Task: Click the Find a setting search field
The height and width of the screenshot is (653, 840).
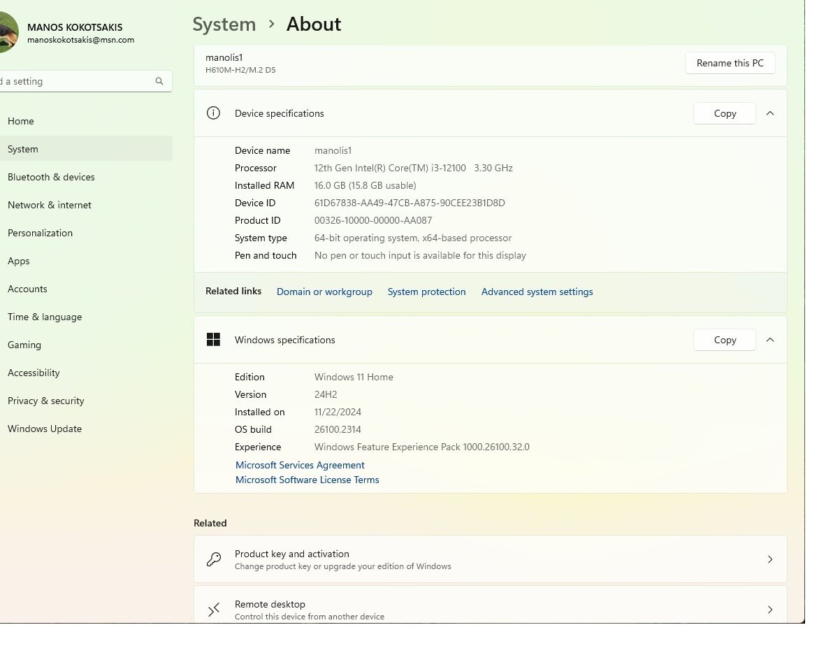Action: click(x=77, y=81)
